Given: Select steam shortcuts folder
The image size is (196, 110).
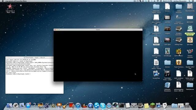Looking at the screenshot, I should tap(179, 8).
